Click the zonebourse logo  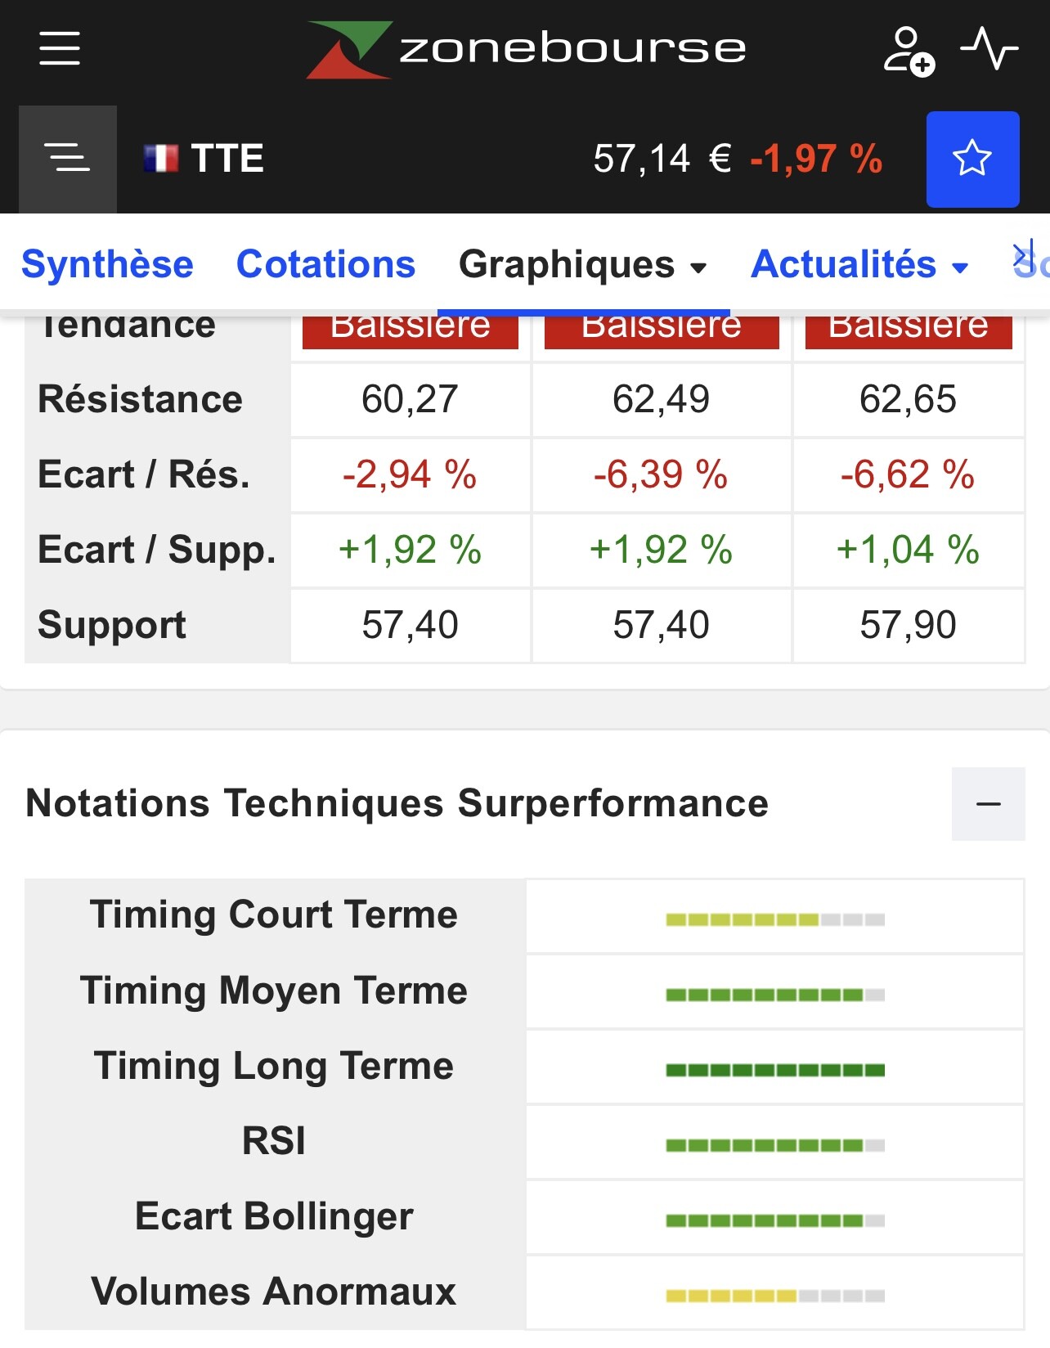[x=527, y=49]
